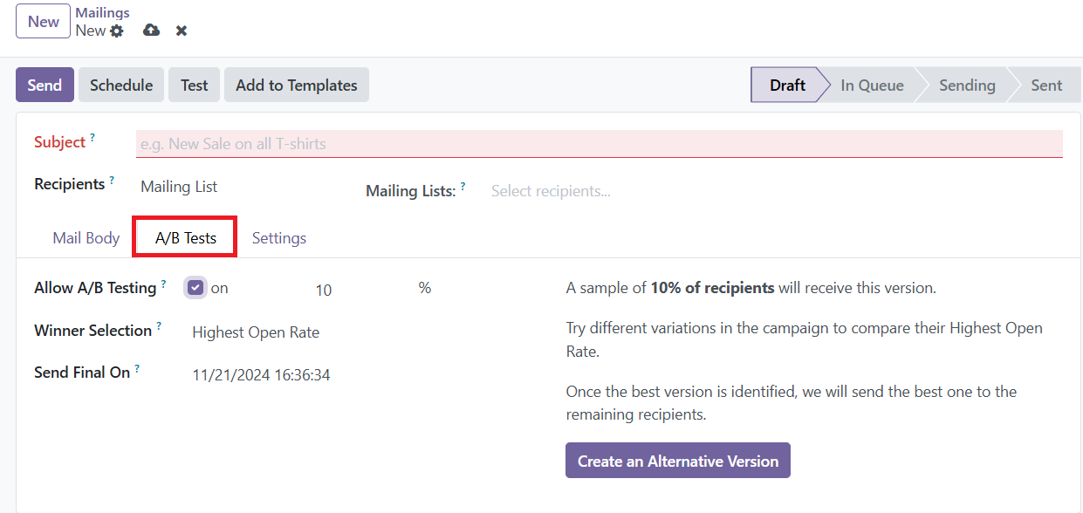Click the New record button
Image resolution: width=1083 pixels, height=513 pixels.
[x=43, y=22]
